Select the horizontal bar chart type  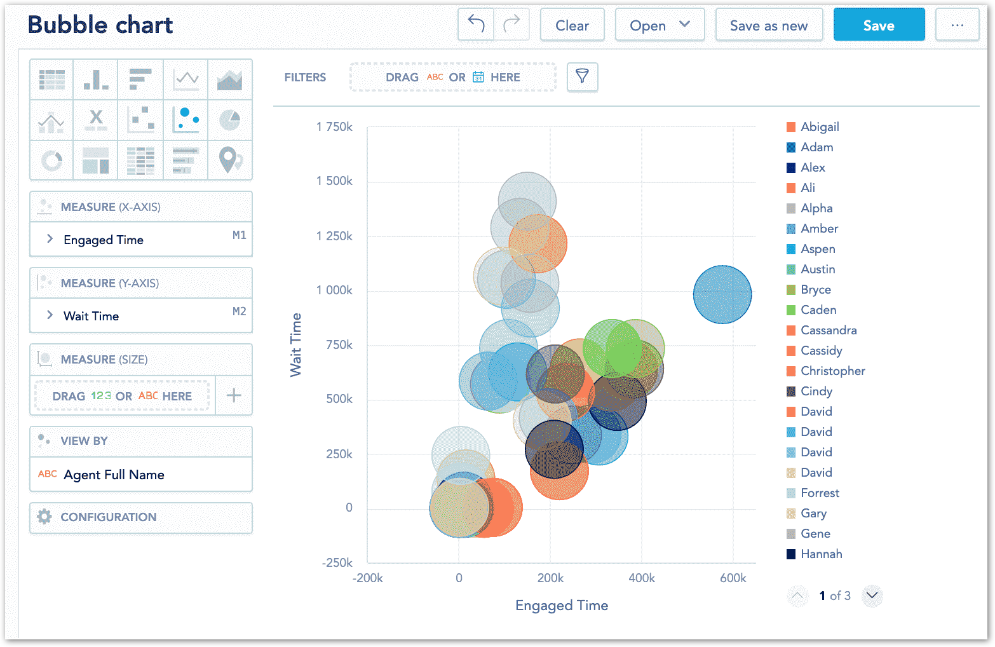point(140,79)
